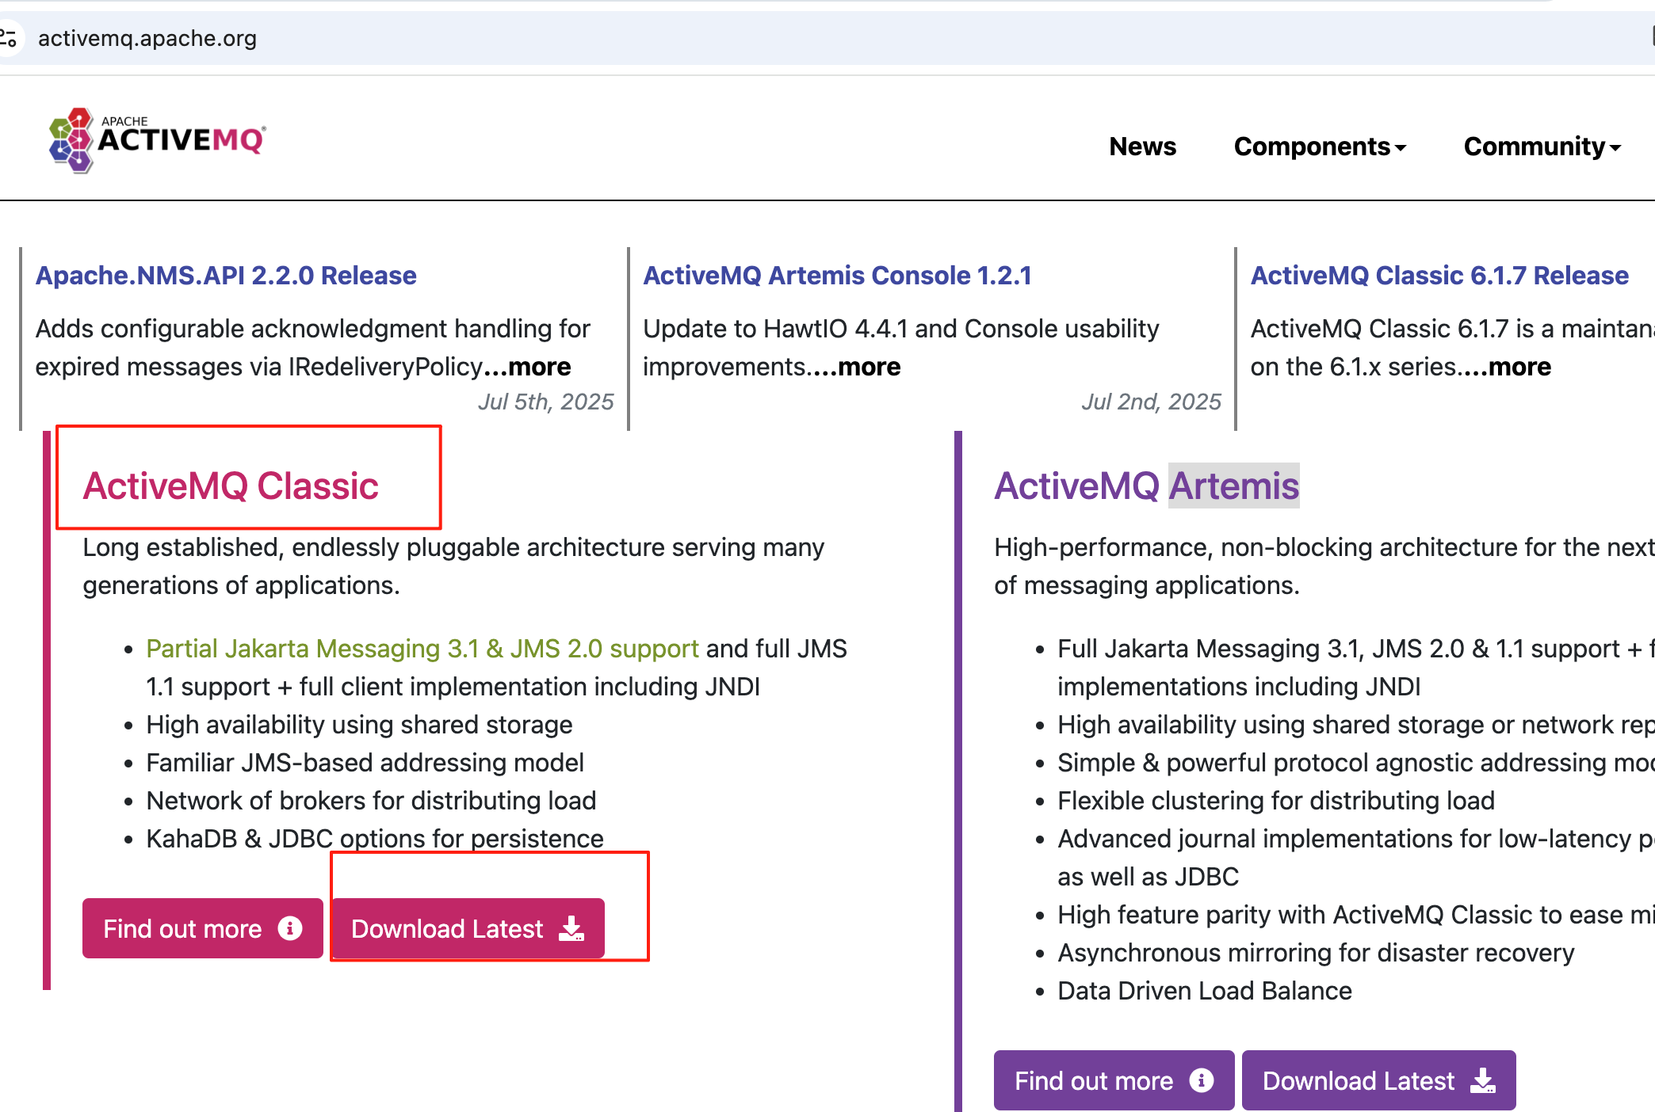Click download icon on Classic Download Latest
The width and height of the screenshot is (1655, 1112).
pyautogui.click(x=571, y=928)
